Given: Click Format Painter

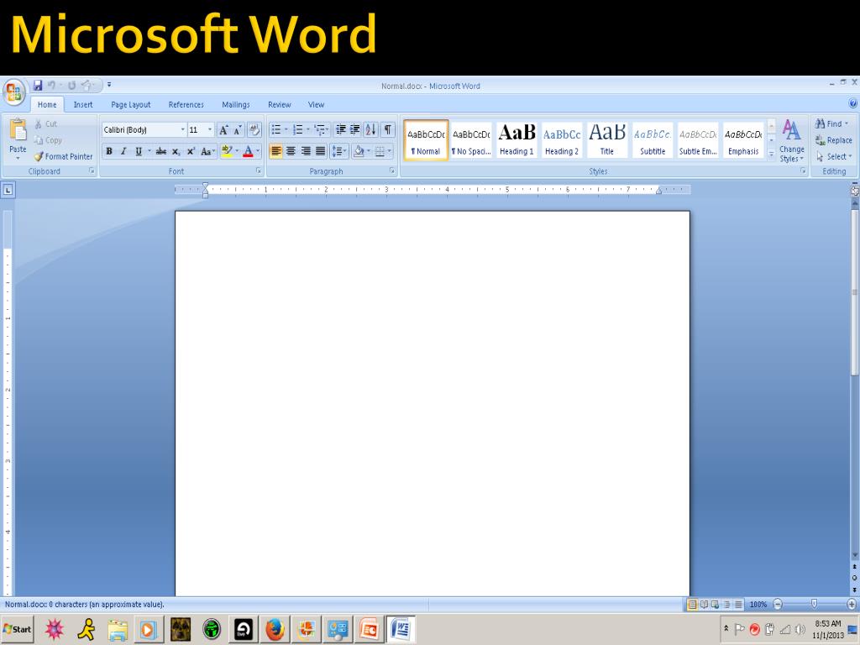Looking at the screenshot, I should (x=64, y=157).
